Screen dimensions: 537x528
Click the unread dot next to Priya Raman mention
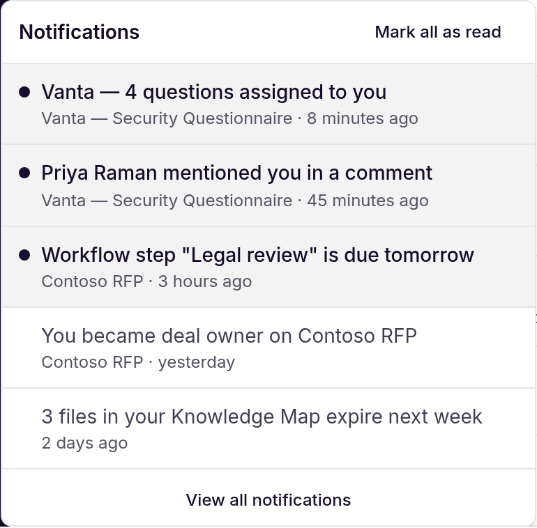24,173
